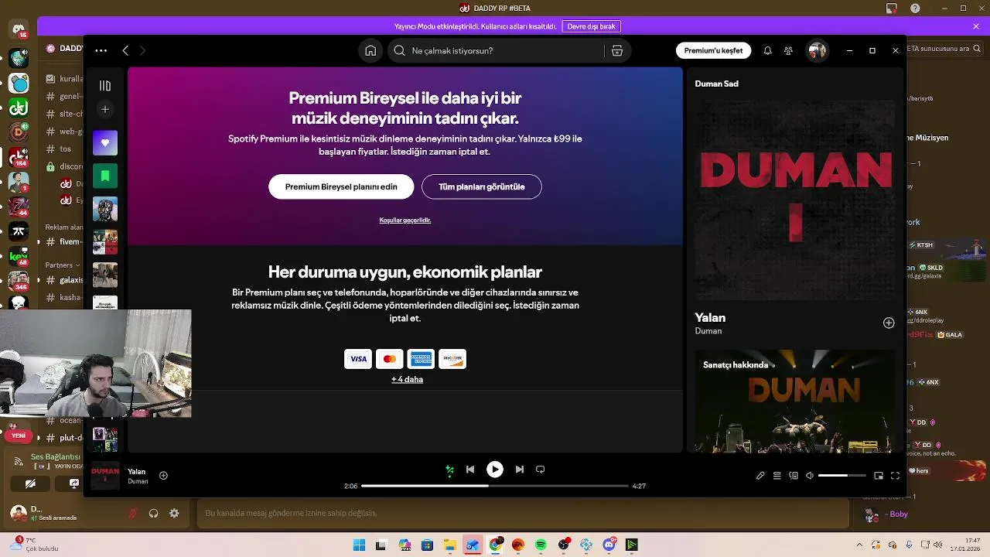Enter full screen in Spotify player
Image resolution: width=990 pixels, height=557 pixels.
896,476
